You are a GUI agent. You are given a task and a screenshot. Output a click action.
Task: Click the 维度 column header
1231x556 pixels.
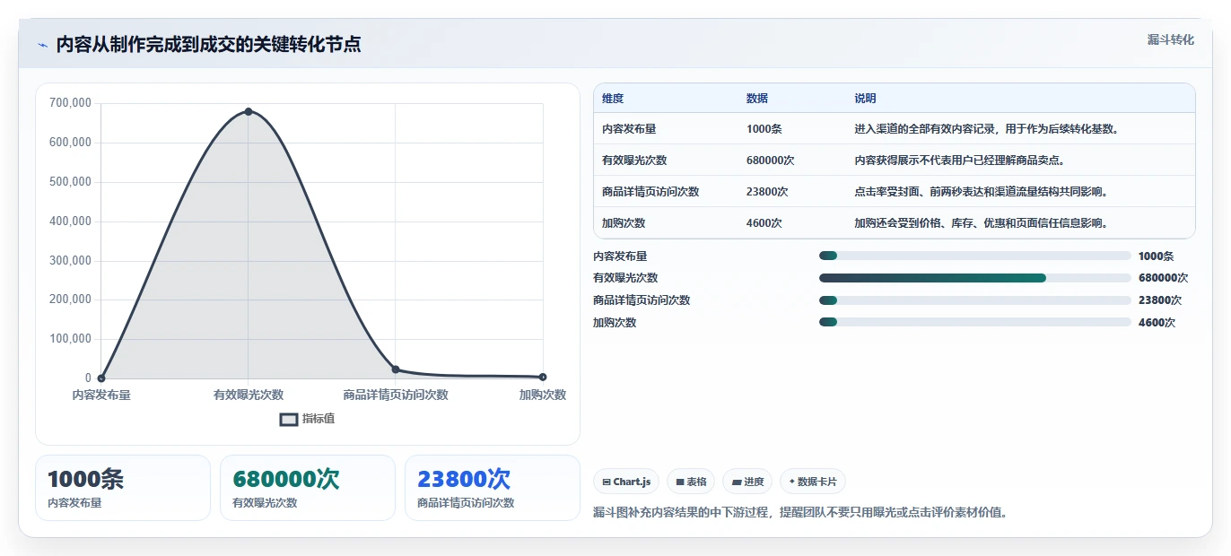click(x=613, y=99)
